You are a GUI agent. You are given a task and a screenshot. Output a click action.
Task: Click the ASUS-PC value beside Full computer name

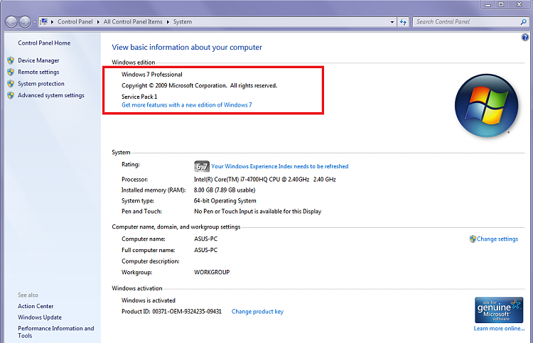205,250
